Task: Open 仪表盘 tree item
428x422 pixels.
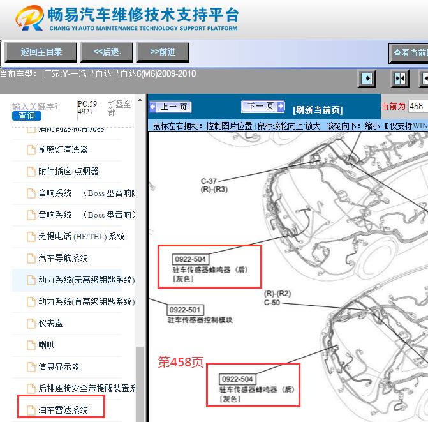Action: click(51, 324)
